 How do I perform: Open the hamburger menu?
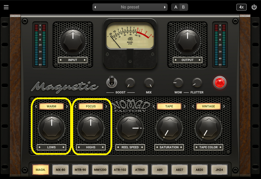(6, 7)
